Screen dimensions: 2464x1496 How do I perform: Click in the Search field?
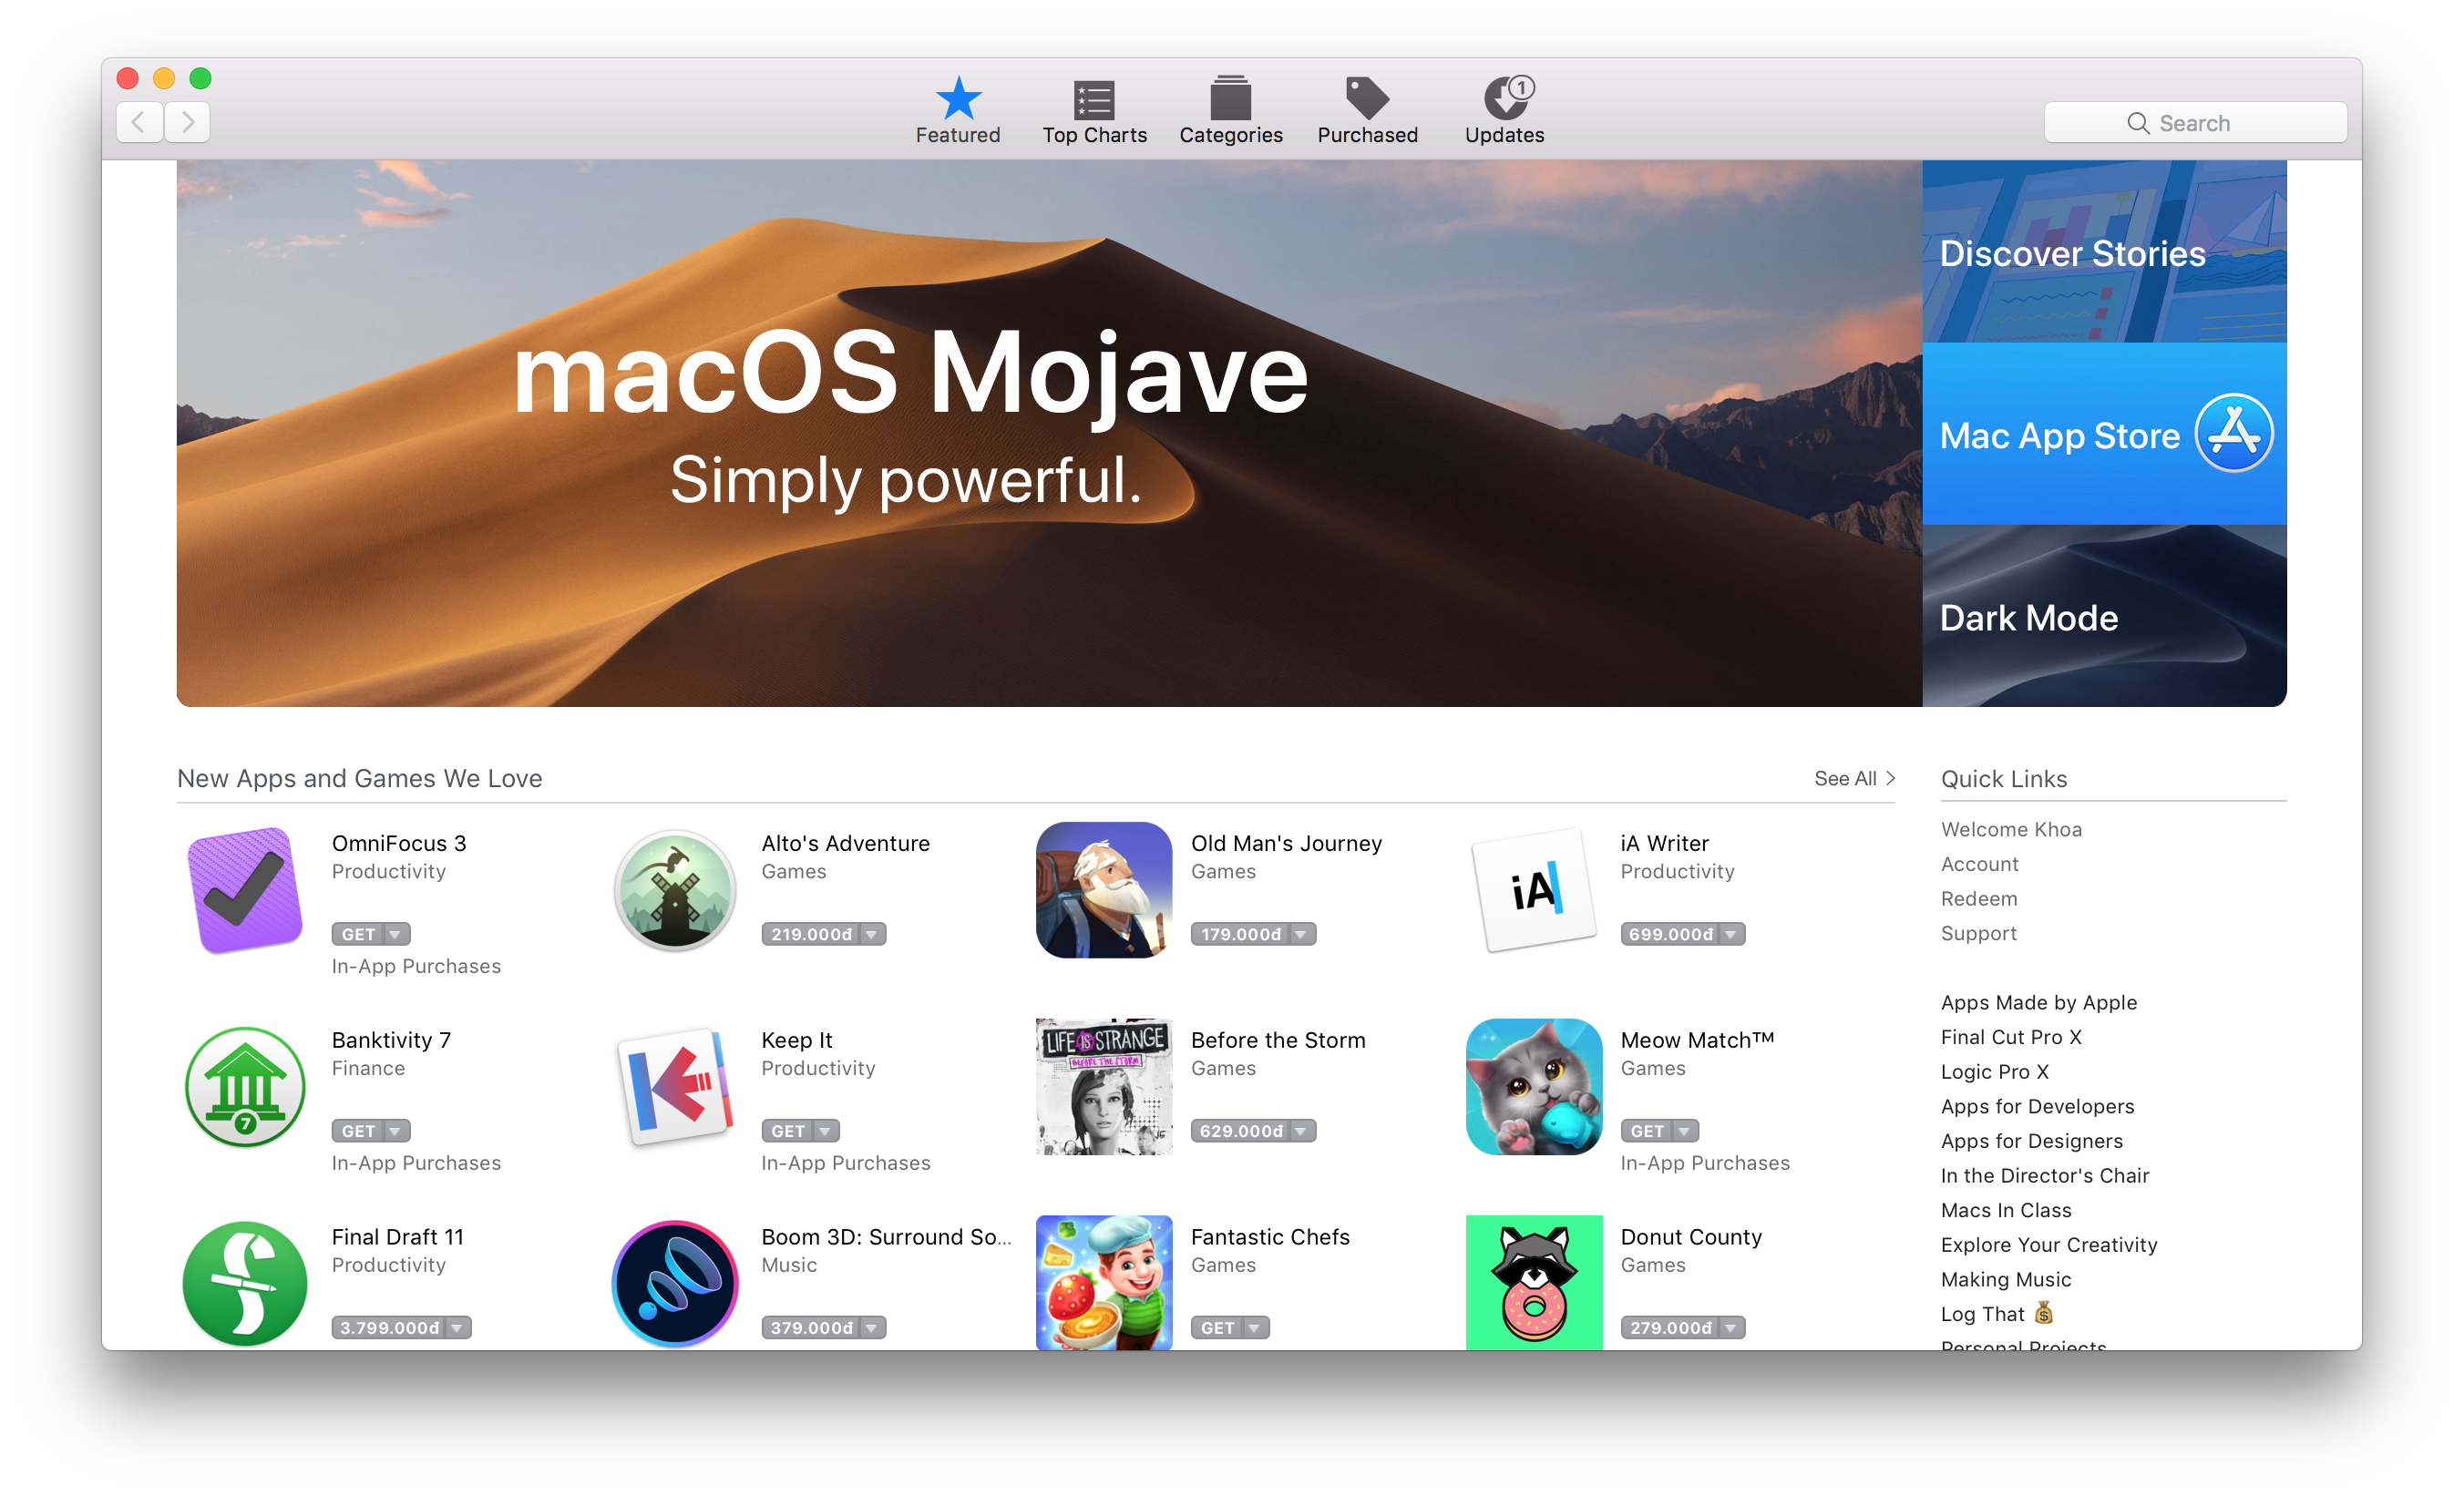pyautogui.click(x=2195, y=122)
